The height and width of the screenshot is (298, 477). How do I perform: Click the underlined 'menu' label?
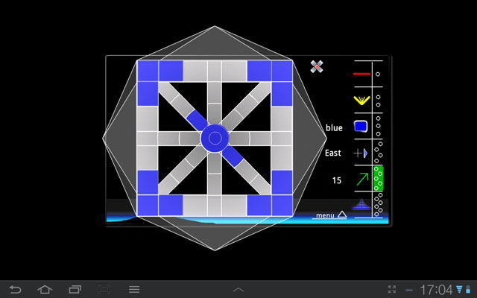click(x=325, y=215)
